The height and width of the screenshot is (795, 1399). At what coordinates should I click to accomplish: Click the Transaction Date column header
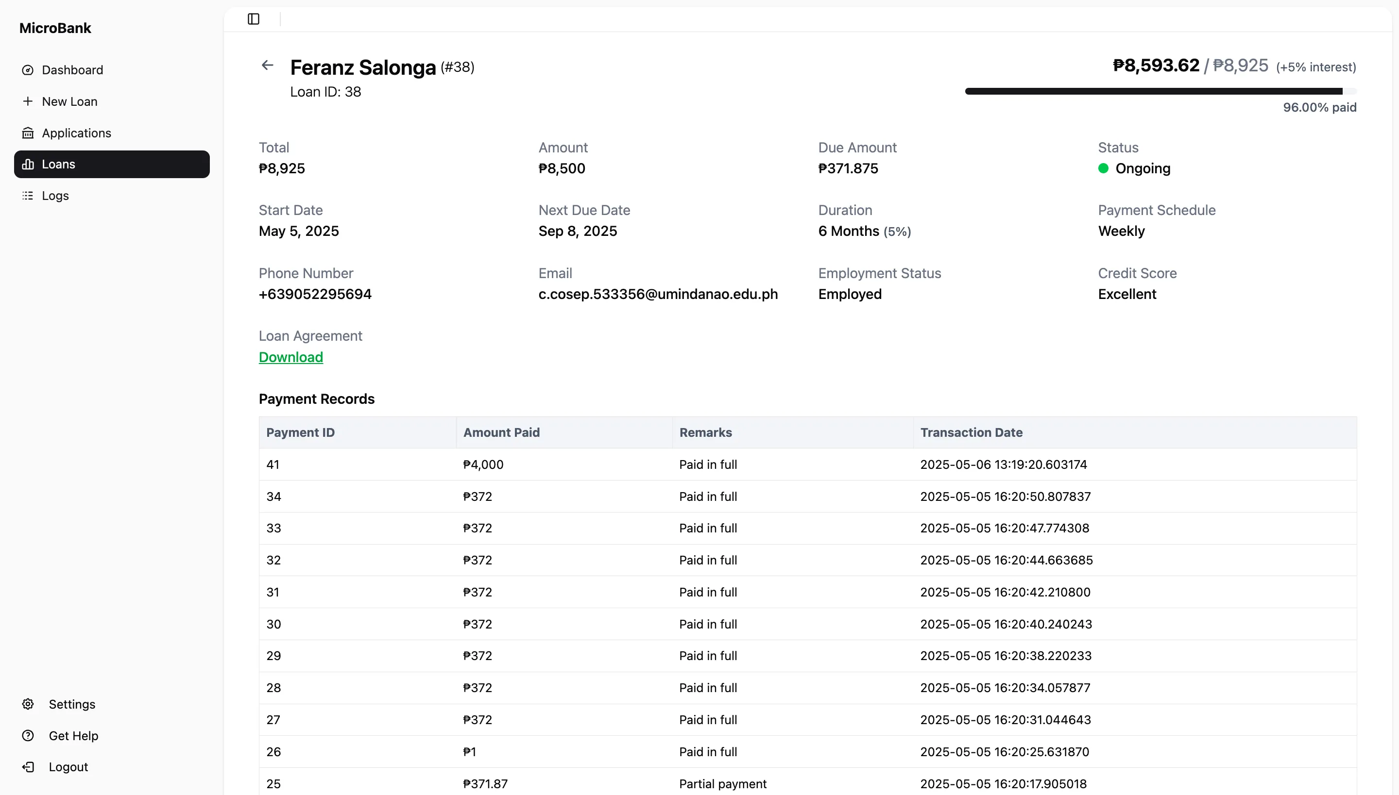click(x=971, y=432)
